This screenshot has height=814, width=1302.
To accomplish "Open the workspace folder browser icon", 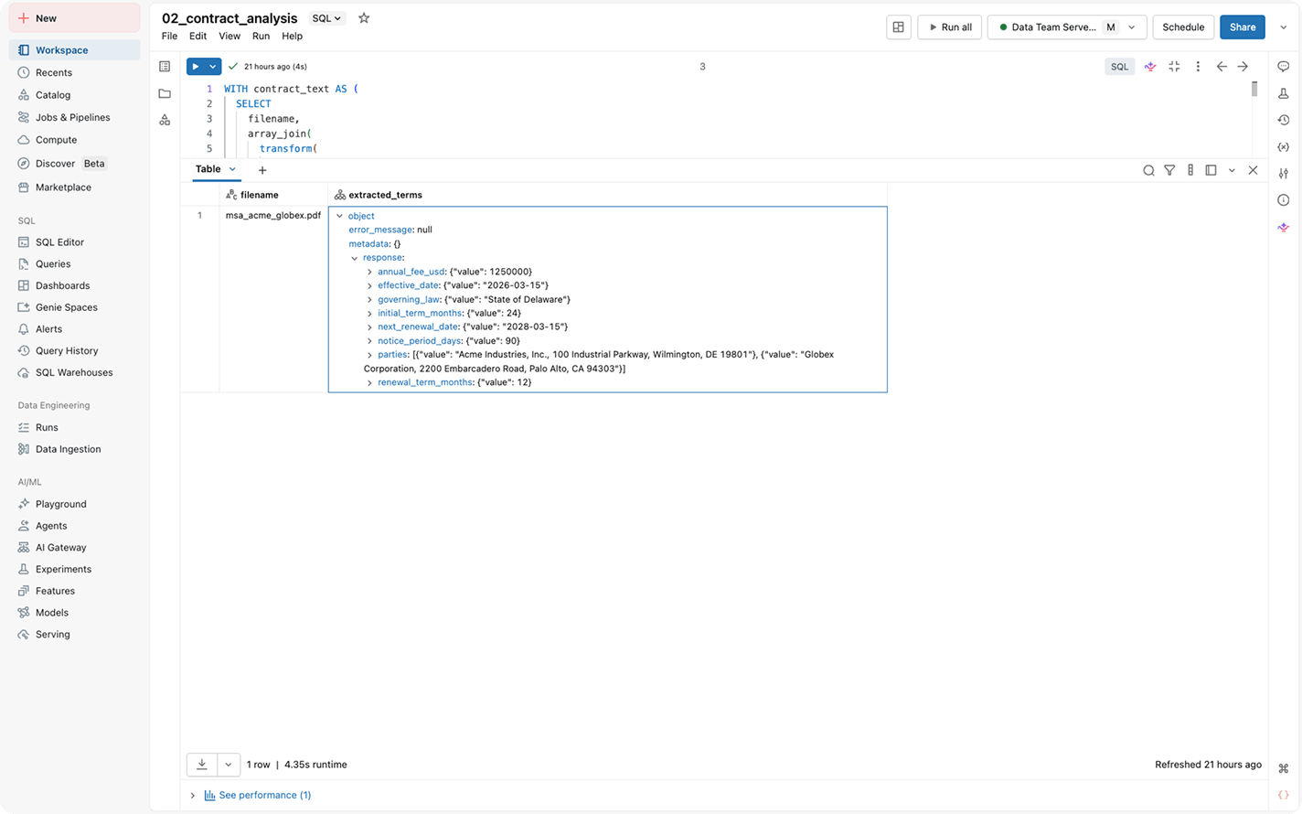I will [x=165, y=93].
